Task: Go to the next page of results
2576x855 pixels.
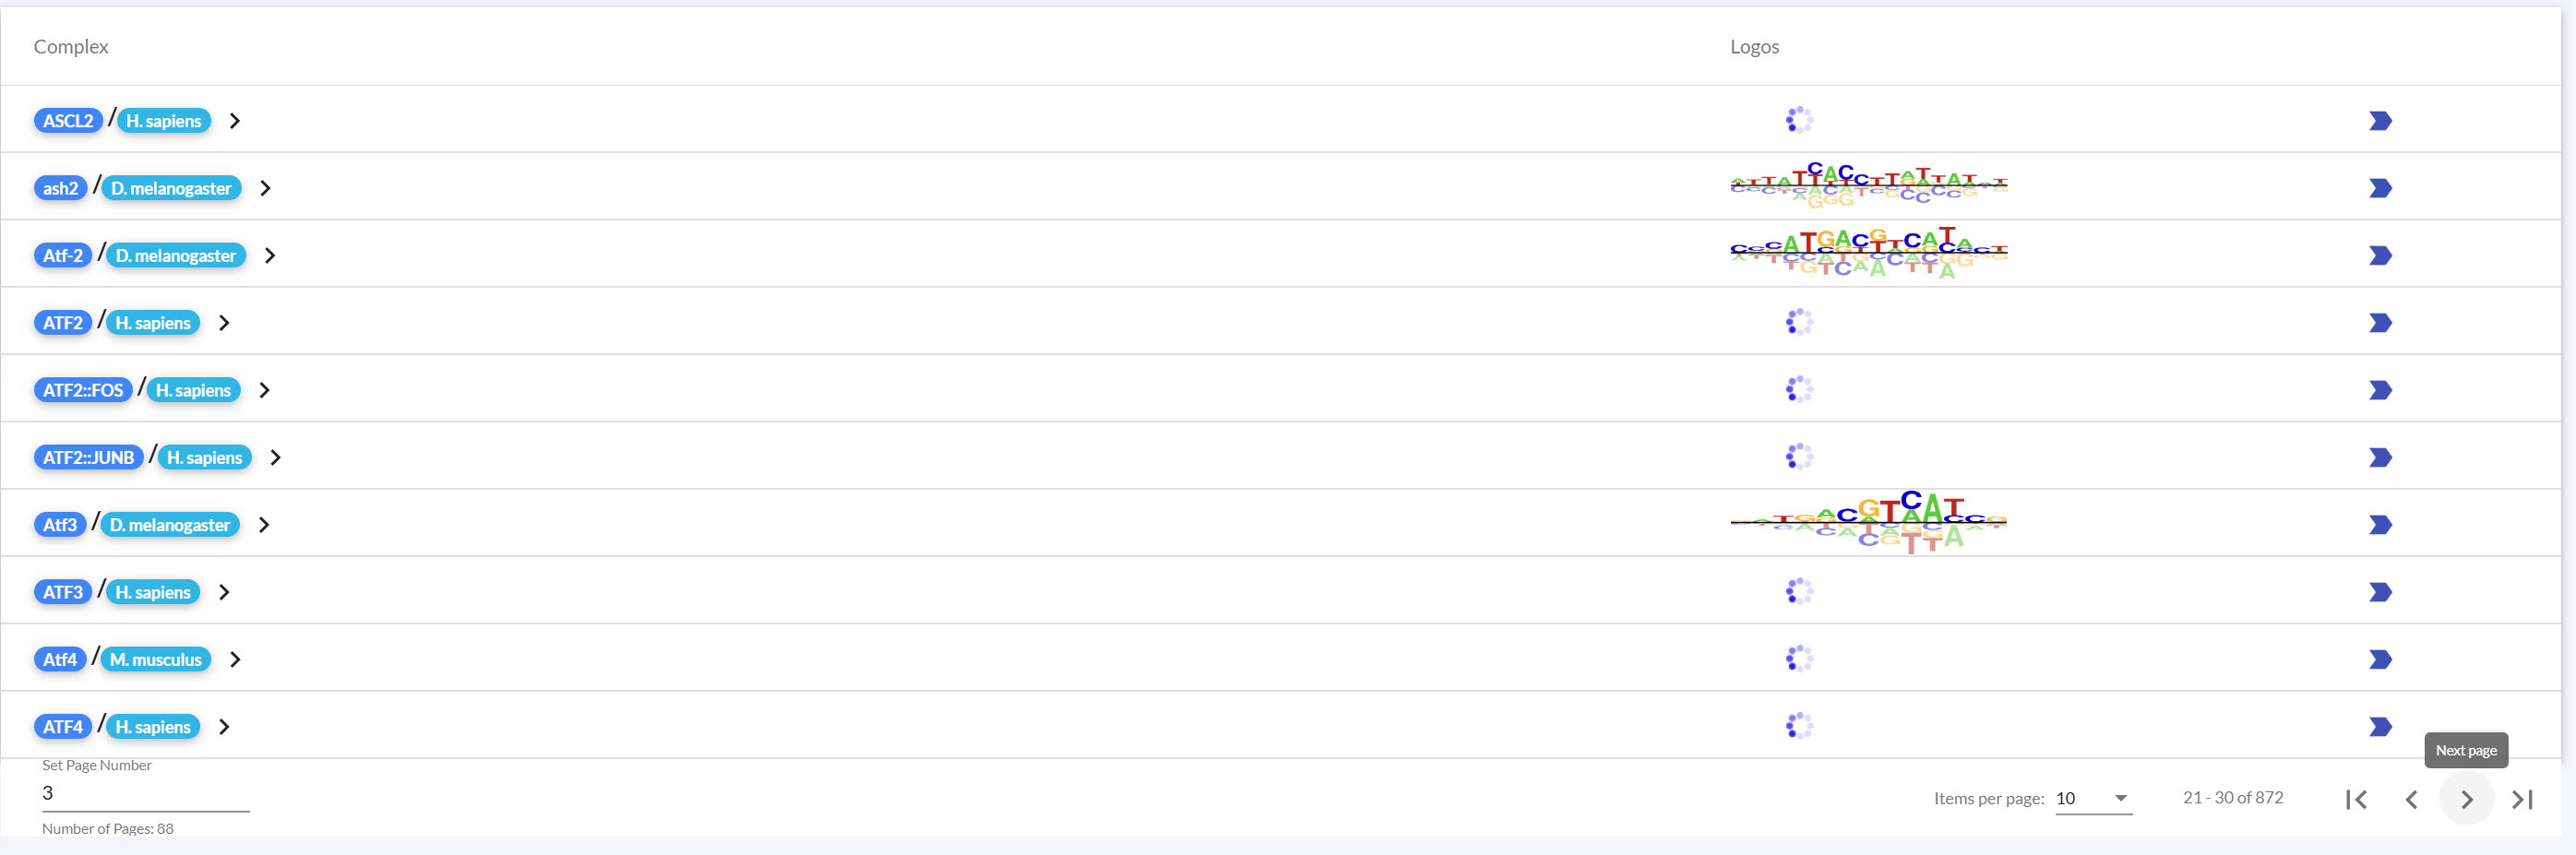Action: (x=2466, y=799)
